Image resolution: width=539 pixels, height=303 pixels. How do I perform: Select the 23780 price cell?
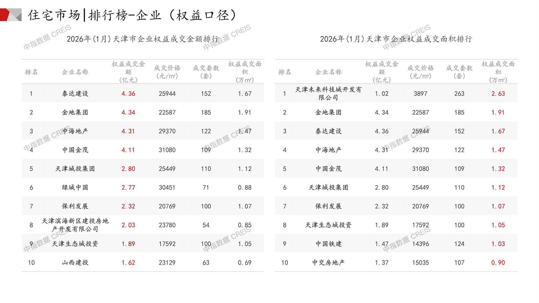(167, 225)
